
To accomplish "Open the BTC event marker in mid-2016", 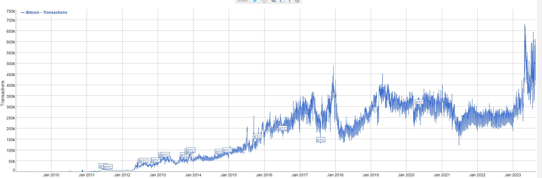I will click(283, 129).
